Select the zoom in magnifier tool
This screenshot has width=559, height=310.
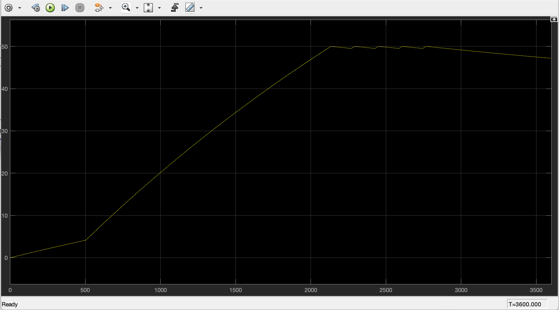(126, 7)
